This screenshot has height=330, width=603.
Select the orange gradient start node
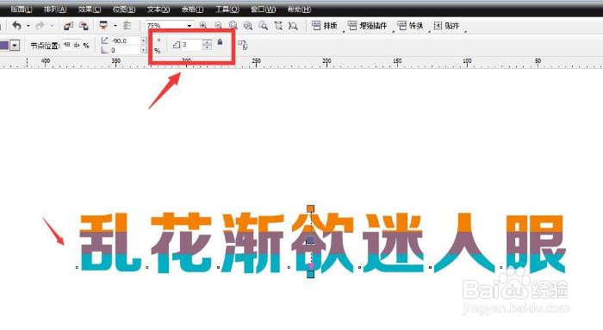(311, 209)
